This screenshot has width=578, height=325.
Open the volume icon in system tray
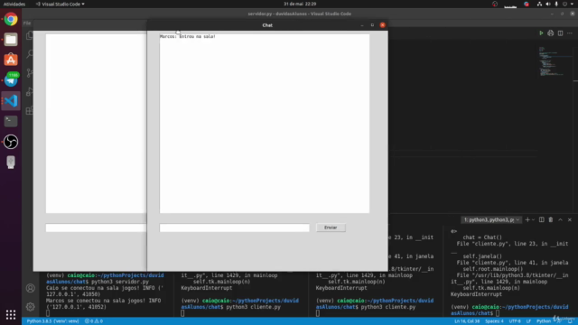(548, 4)
